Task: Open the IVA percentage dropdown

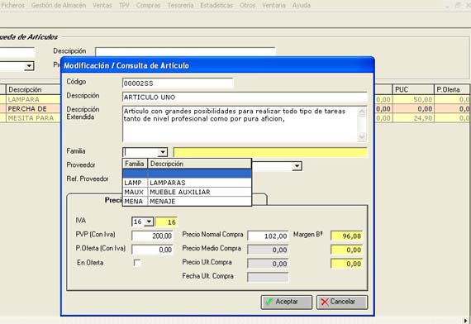Action: coord(149,222)
